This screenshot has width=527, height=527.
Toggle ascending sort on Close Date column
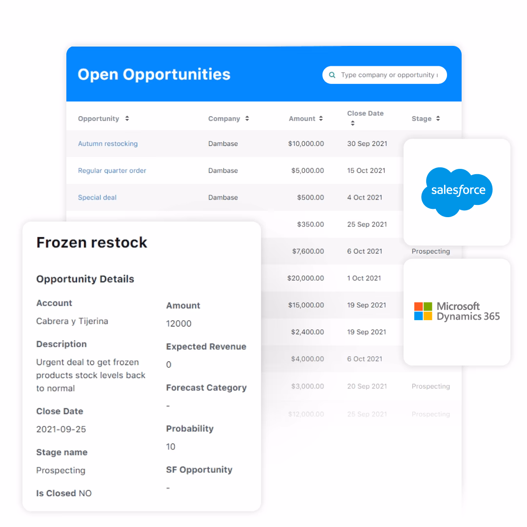[x=352, y=123]
